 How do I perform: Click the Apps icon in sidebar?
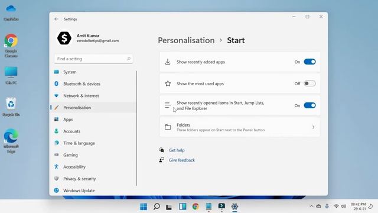point(57,120)
